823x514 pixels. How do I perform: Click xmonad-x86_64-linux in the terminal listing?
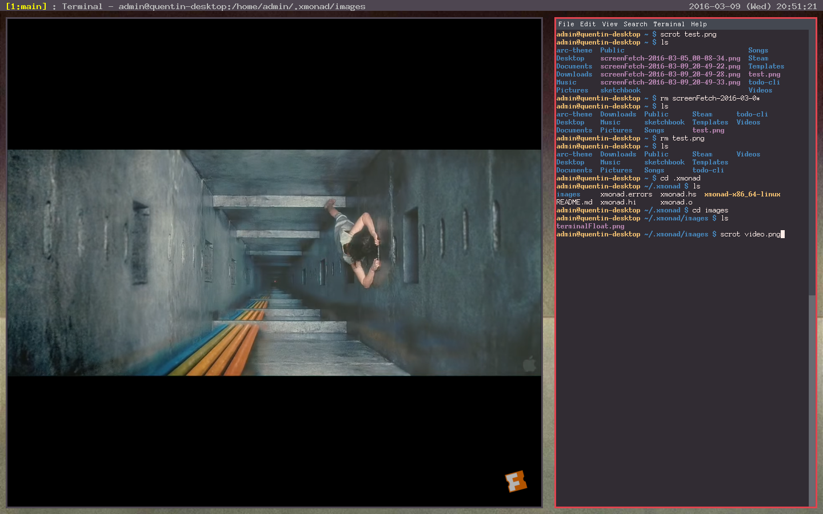pyautogui.click(x=742, y=194)
